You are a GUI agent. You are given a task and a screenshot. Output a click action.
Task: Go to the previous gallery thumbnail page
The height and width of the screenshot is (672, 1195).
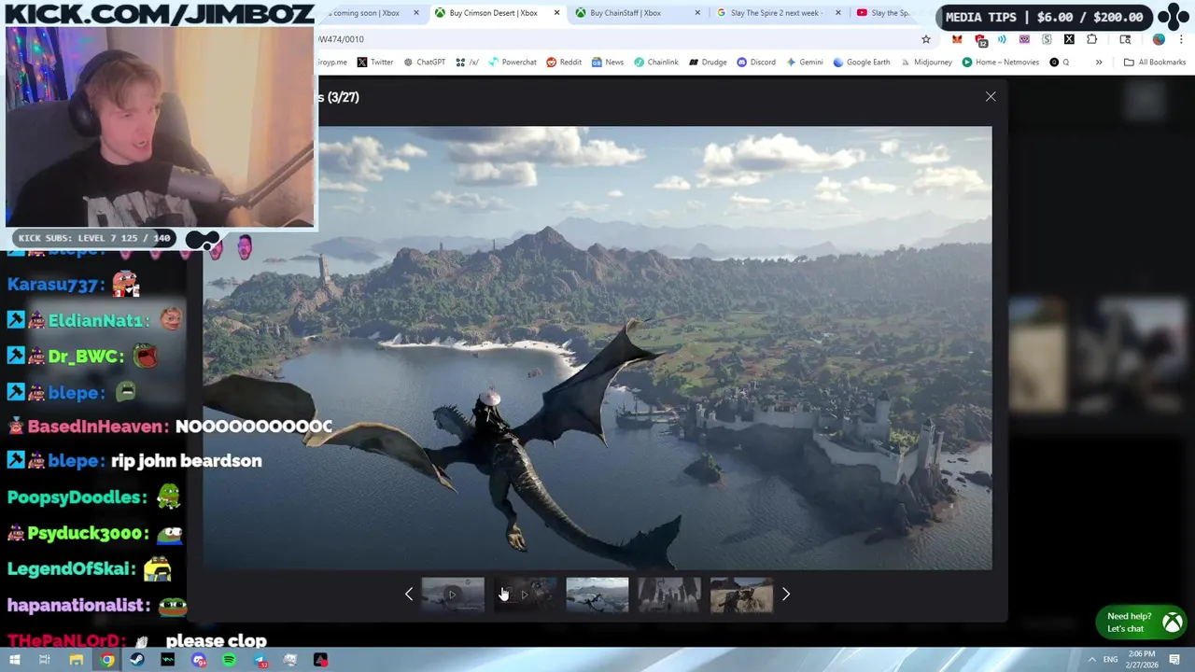click(x=409, y=594)
